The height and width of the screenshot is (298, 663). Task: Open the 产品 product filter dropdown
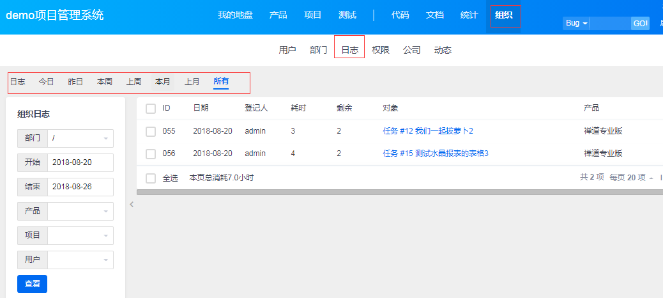point(80,211)
